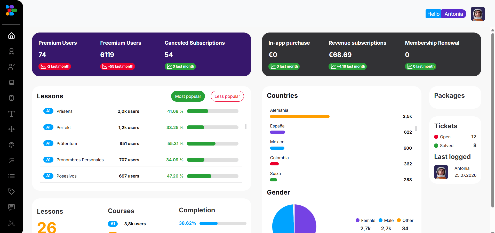
Task: Click the Tickets heading
Action: tap(446, 126)
